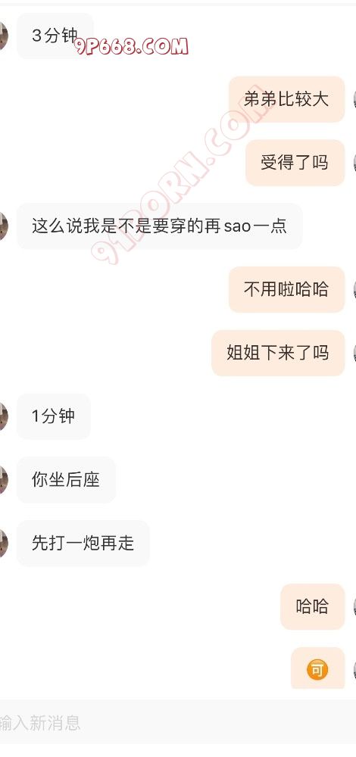This screenshot has width=356, height=757.
Task: Select the "受得了吗" message bubble
Action: (295, 163)
